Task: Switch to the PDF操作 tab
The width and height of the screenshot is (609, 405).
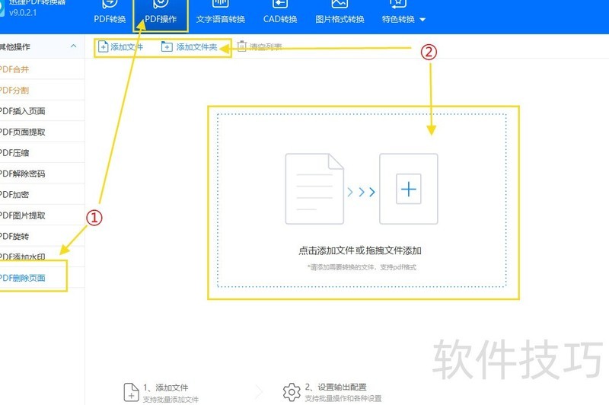Action: coord(161,14)
